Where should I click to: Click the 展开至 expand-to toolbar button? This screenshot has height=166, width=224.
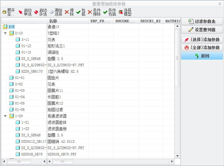pyautogui.click(x=9, y=12)
